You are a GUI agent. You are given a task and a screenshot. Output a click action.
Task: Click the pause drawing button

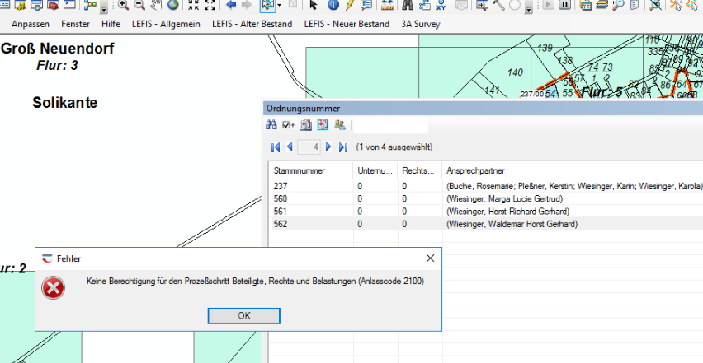[565, 5]
